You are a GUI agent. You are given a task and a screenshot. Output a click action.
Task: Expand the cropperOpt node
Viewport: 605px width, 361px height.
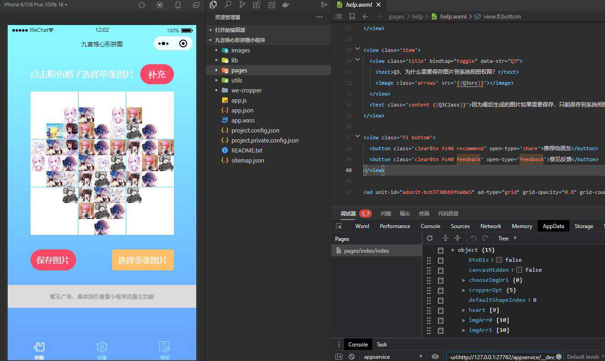[463, 290]
